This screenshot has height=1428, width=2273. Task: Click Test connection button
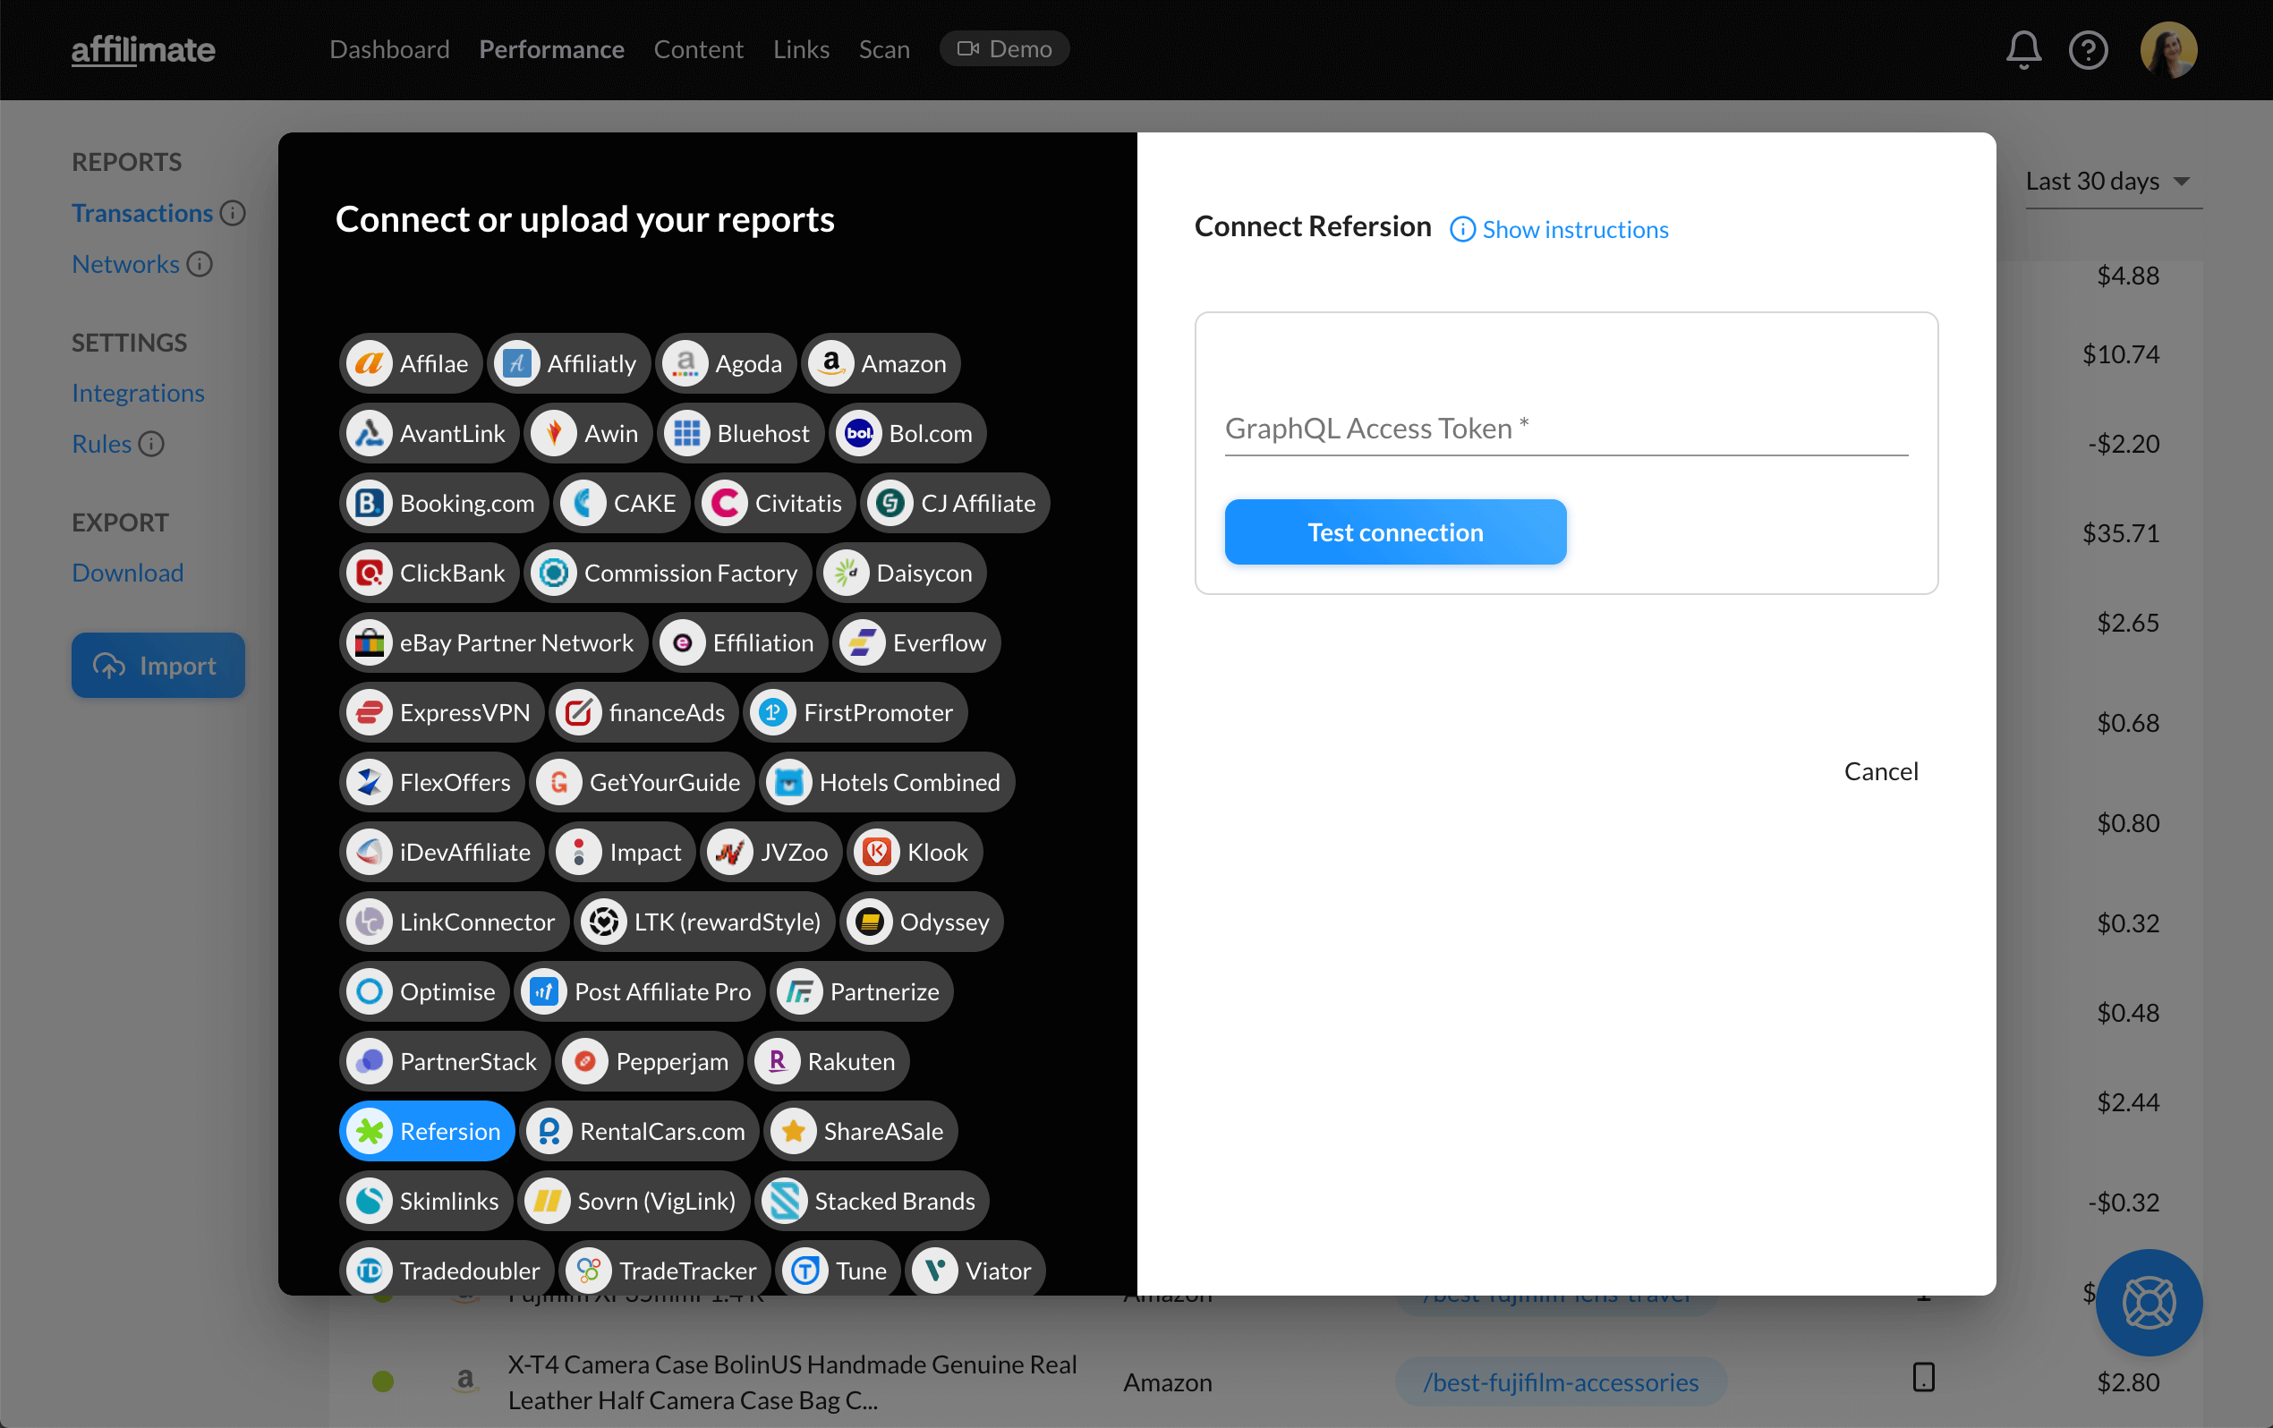[1396, 531]
